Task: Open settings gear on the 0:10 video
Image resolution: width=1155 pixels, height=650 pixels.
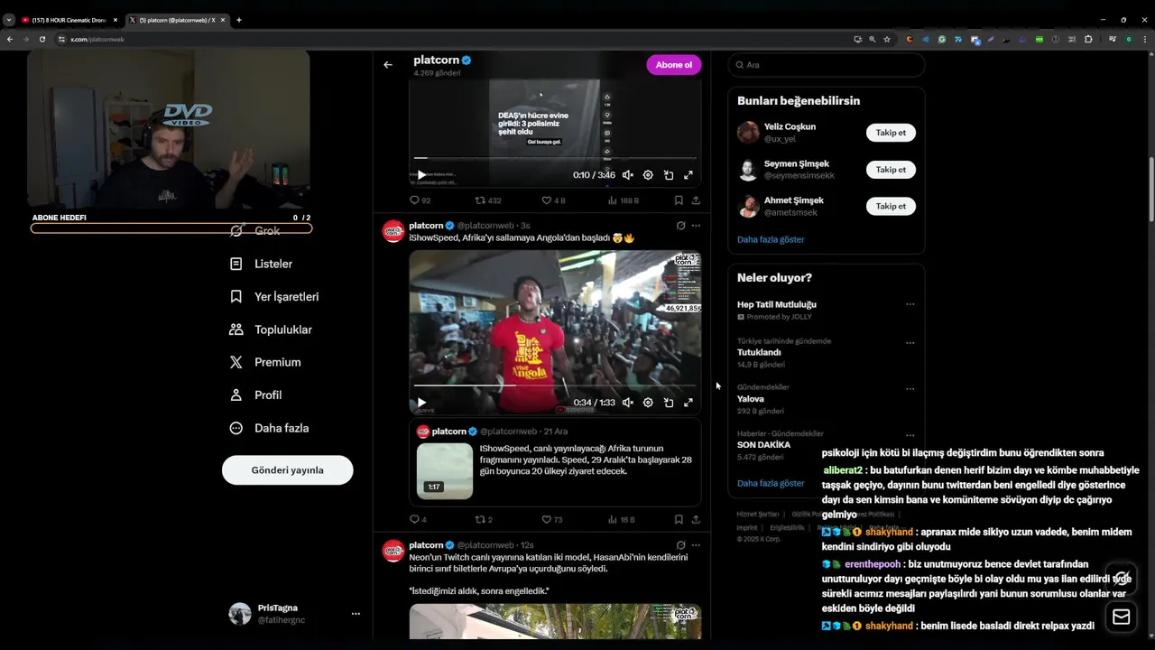Action: (x=648, y=175)
